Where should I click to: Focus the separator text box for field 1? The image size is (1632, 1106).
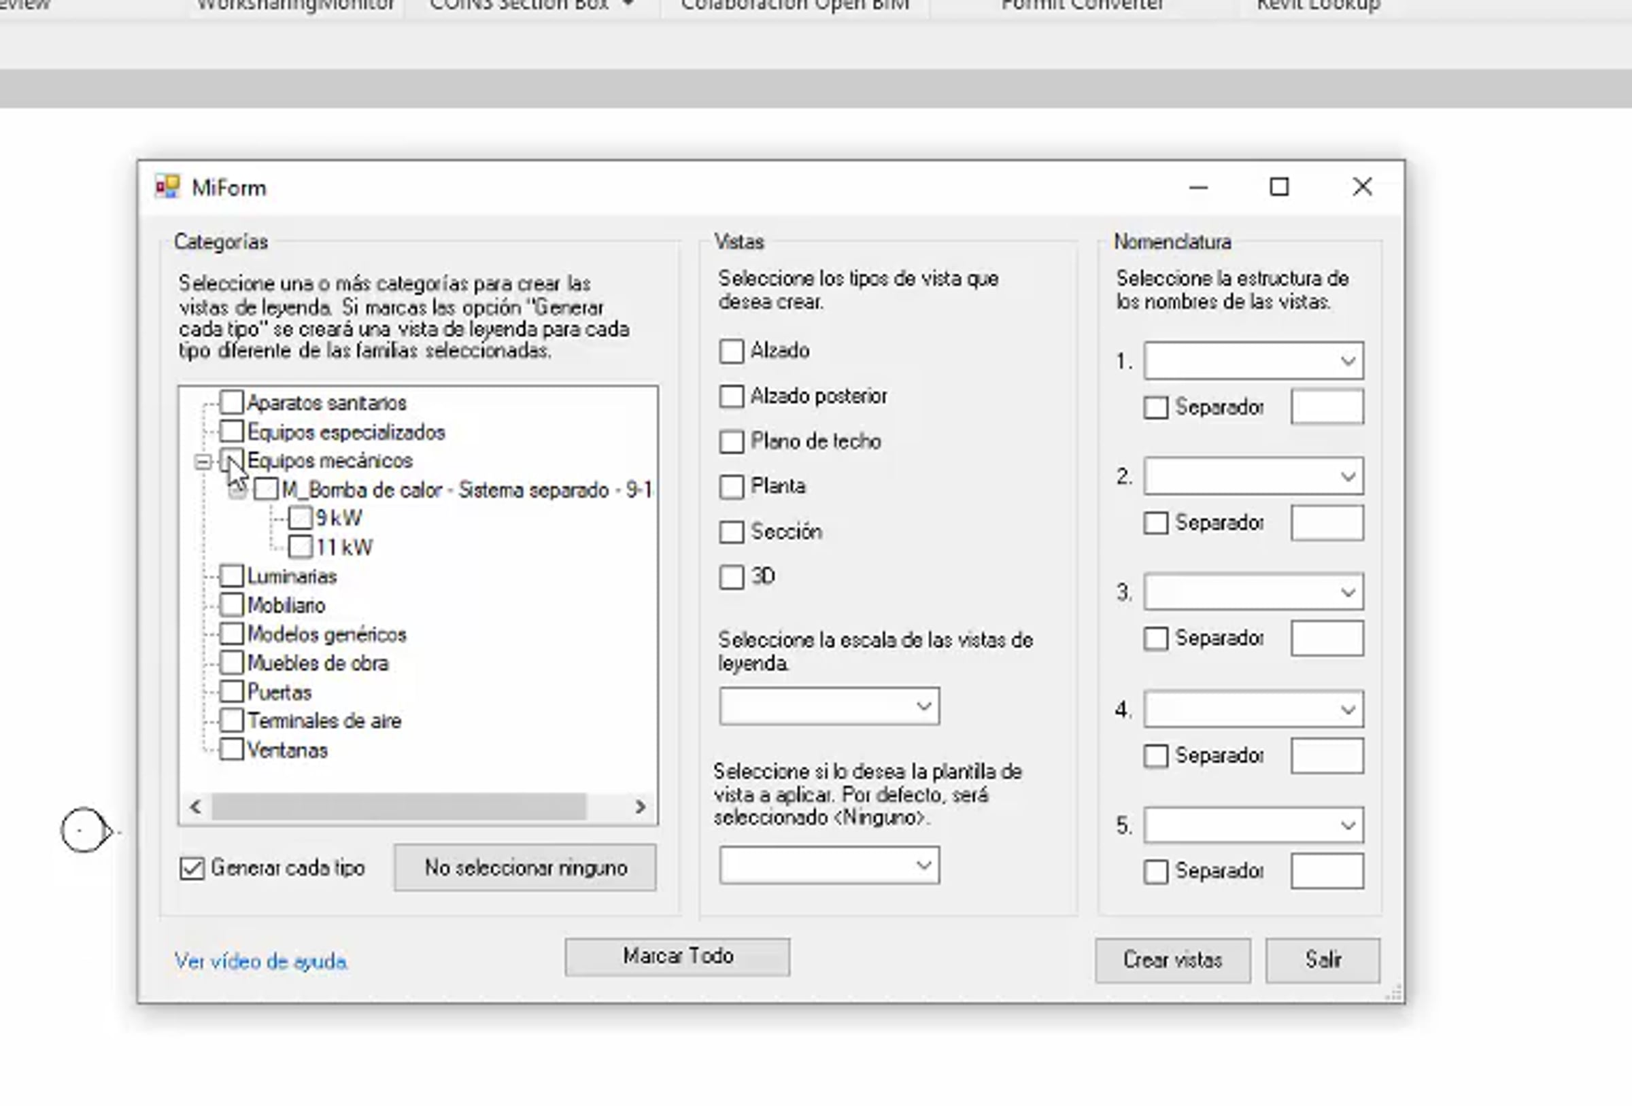coord(1327,407)
